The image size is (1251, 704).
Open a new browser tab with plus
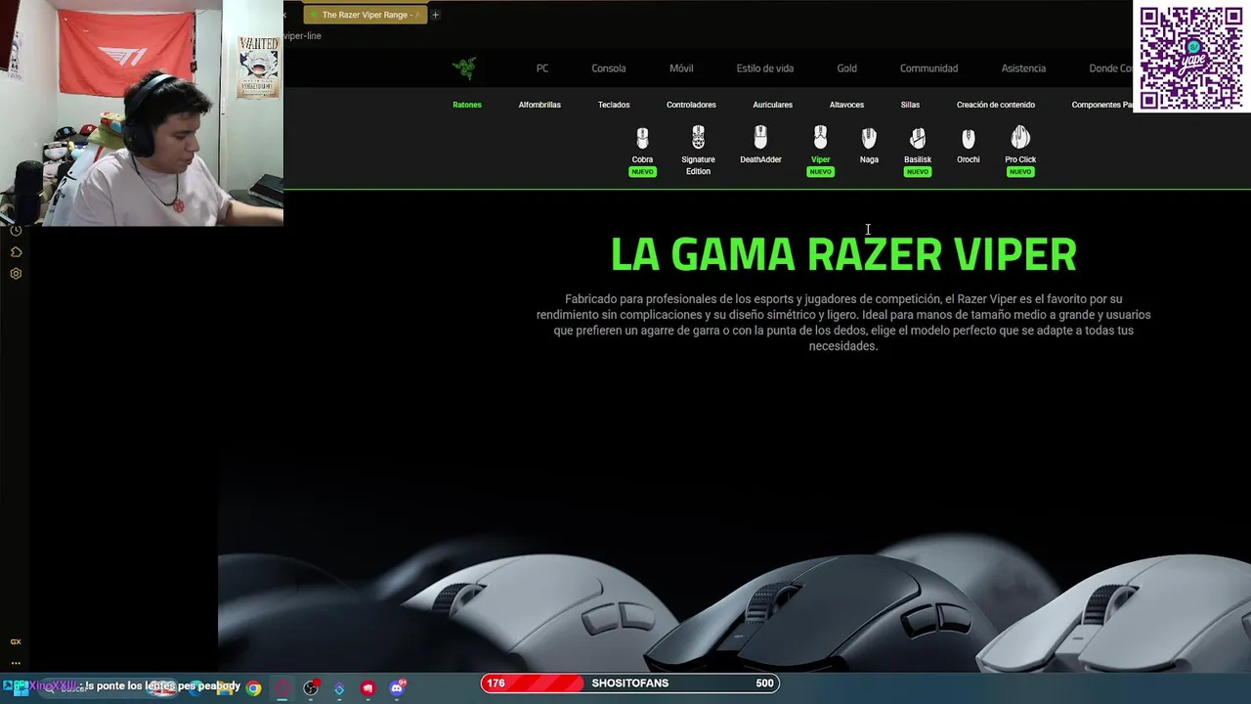(x=436, y=15)
